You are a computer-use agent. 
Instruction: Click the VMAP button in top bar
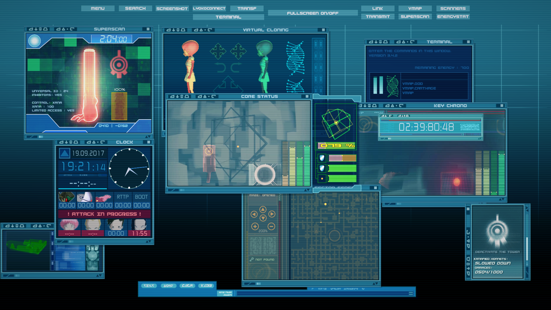[x=415, y=8]
